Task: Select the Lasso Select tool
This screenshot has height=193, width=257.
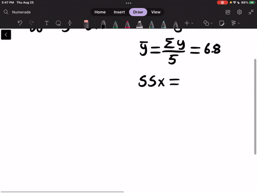Action: 58,23
